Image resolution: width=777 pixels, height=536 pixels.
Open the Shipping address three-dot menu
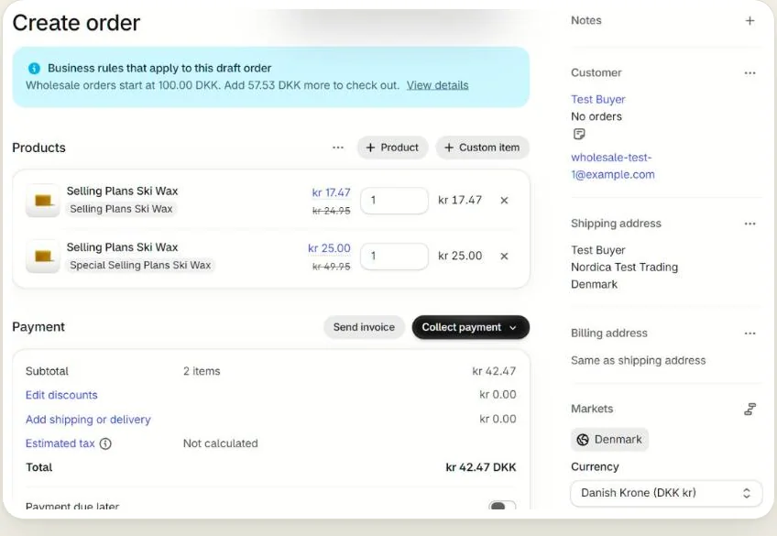[750, 224]
